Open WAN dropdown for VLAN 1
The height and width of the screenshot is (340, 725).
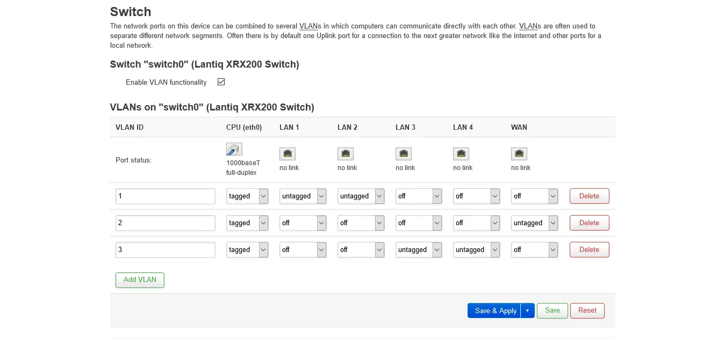pos(534,196)
